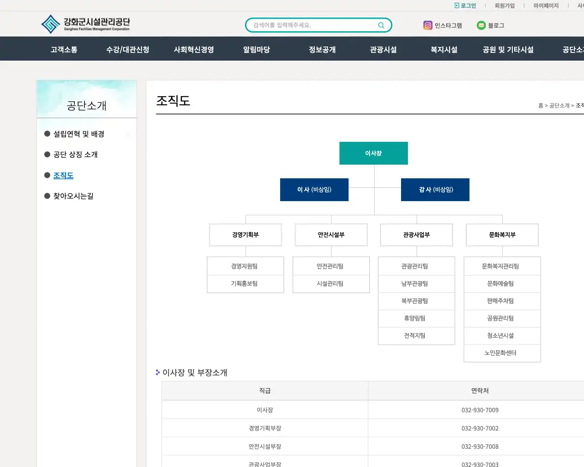Screen dimensions: 584x467
Task: Click the 홈 breadcrumb link
Action: click(x=541, y=105)
